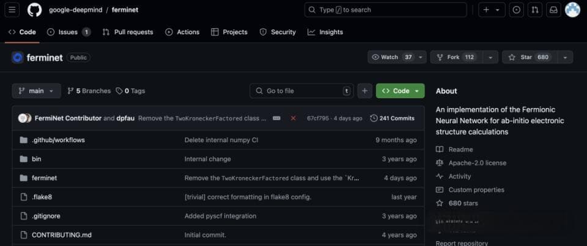The height and width of the screenshot is (246, 587).
Task: Open the notifications inbox icon
Action: 553,10
